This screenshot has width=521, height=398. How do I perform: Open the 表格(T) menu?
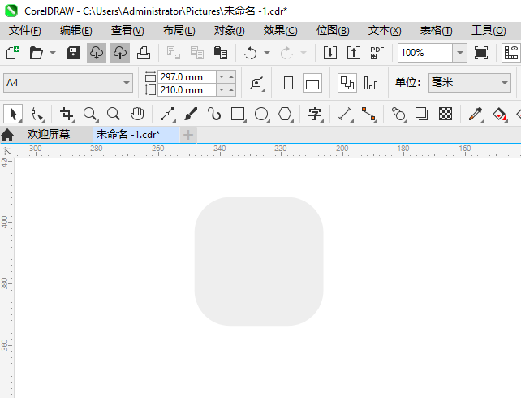coord(436,31)
